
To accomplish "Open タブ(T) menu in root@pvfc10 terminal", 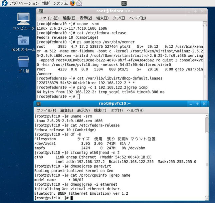I will 116,111.
